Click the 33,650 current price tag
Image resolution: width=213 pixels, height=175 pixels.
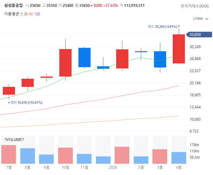(x=199, y=34)
